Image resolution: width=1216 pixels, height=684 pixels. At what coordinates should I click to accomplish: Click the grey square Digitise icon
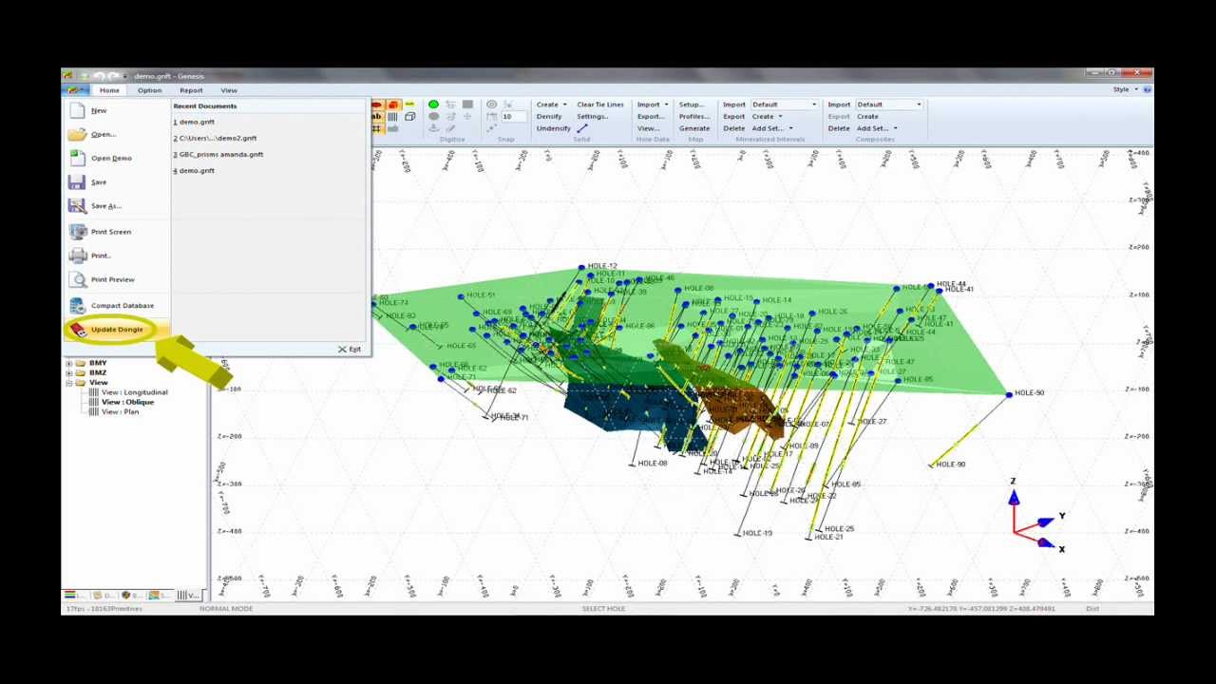coord(467,104)
